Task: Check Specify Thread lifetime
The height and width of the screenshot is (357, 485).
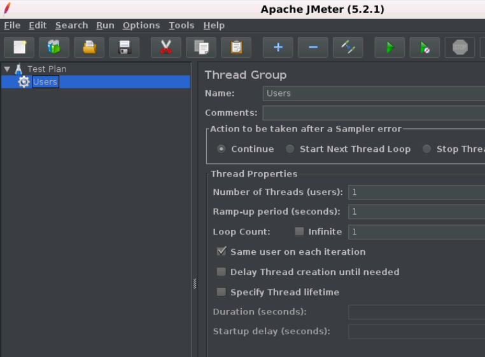Action: (221, 292)
